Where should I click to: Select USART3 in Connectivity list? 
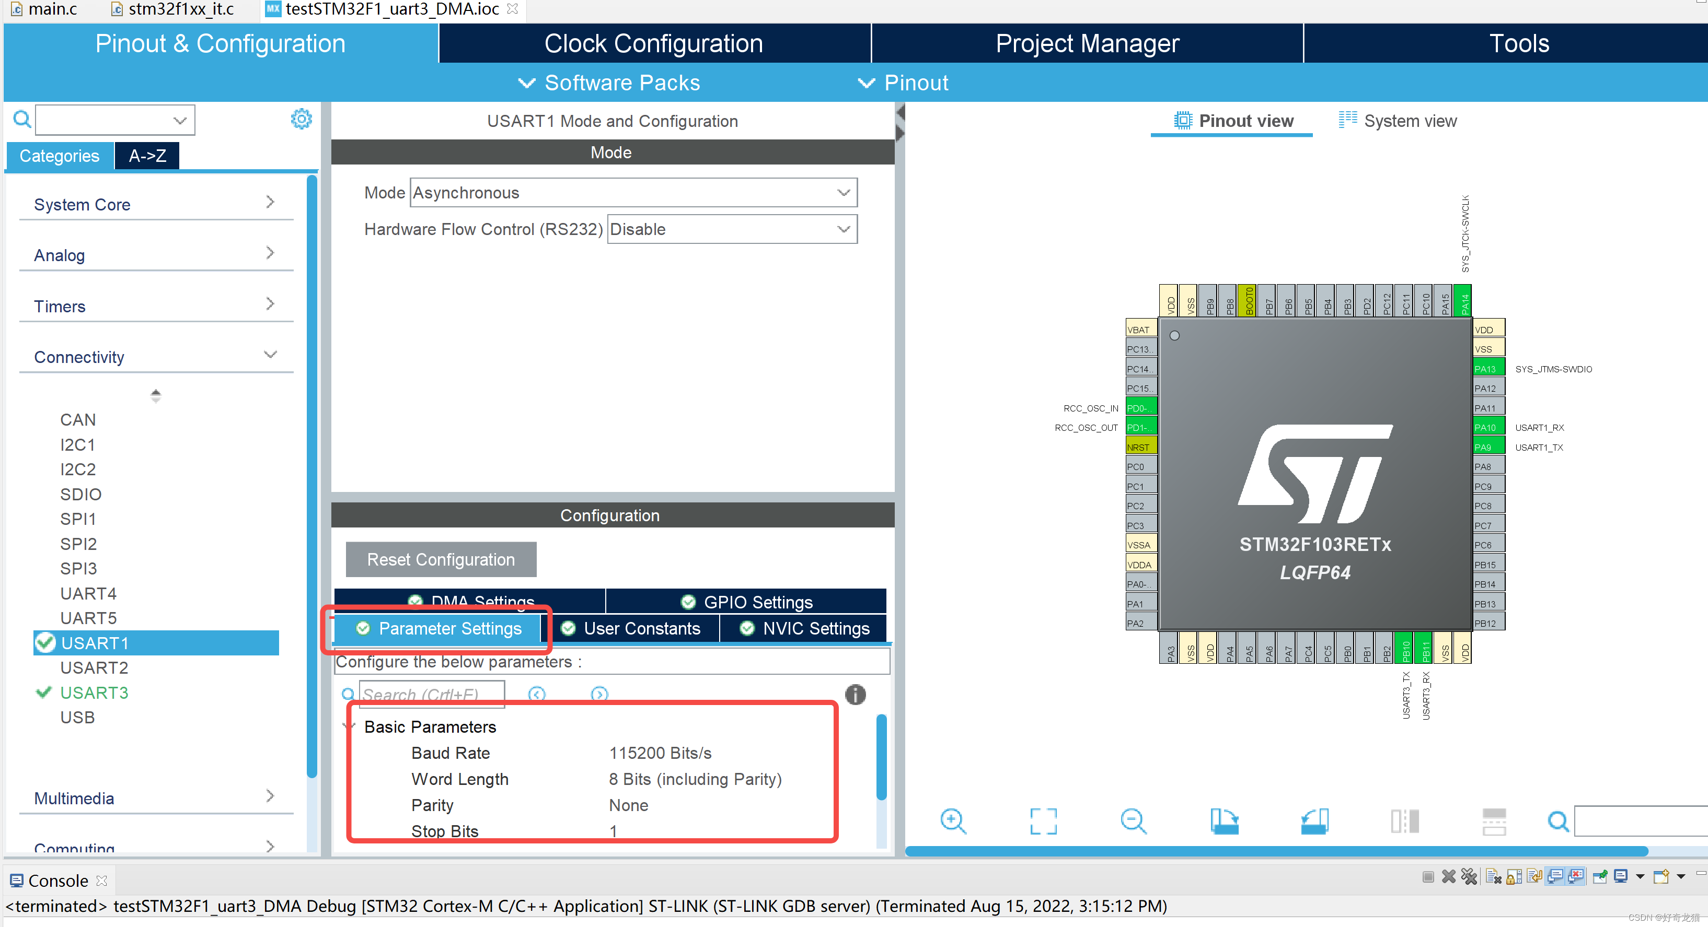click(94, 693)
